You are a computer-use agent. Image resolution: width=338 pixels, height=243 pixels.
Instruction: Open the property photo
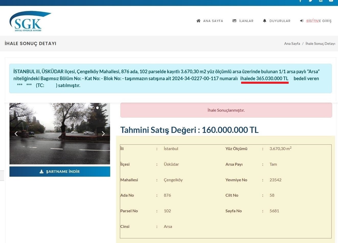[x=60, y=133]
